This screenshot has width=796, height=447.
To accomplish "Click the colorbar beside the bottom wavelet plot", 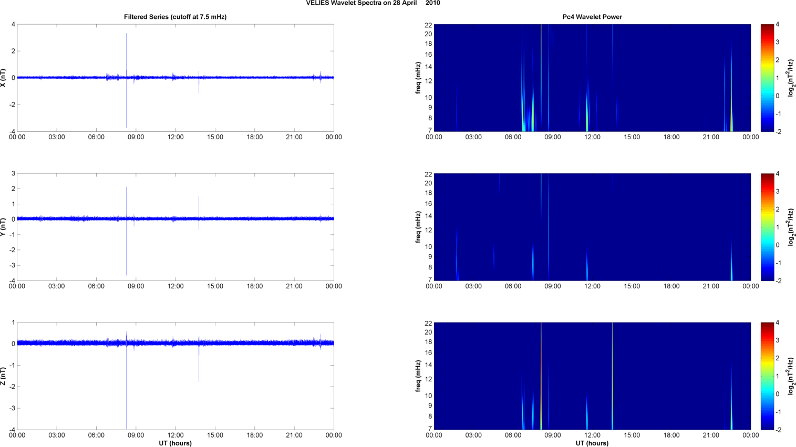I will point(767,376).
